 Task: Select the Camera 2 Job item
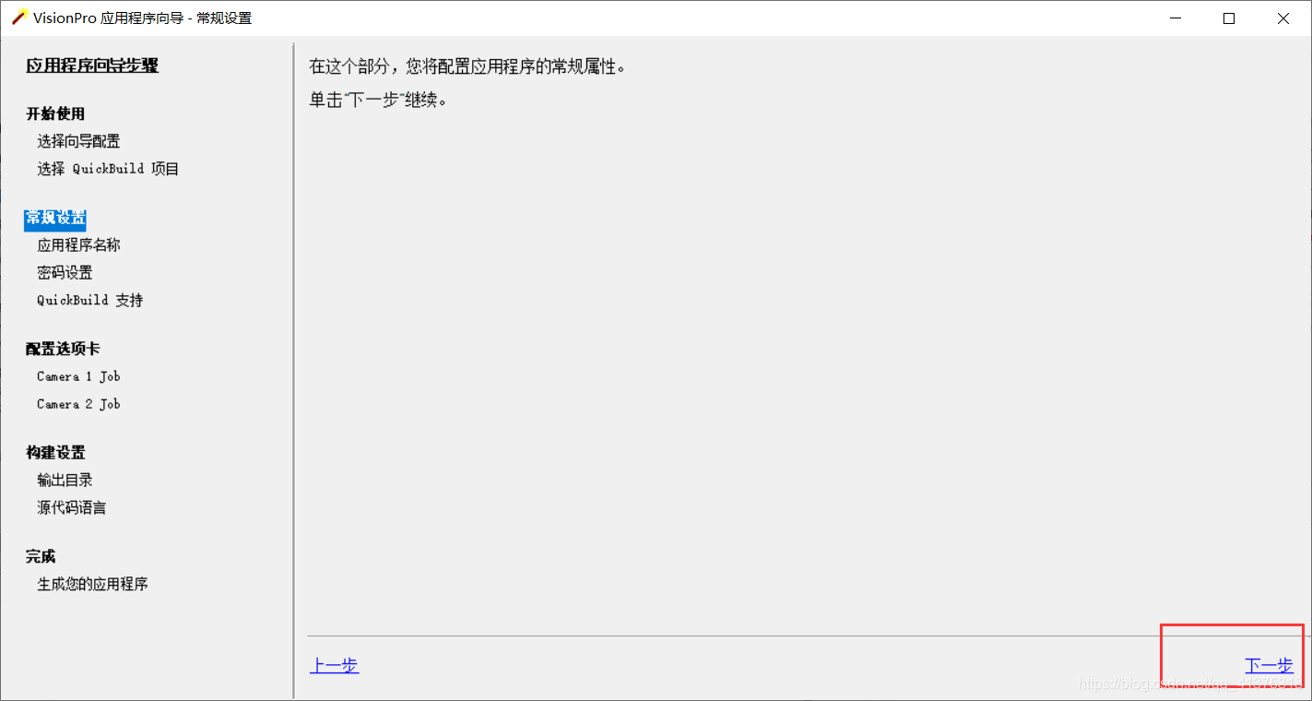78,404
